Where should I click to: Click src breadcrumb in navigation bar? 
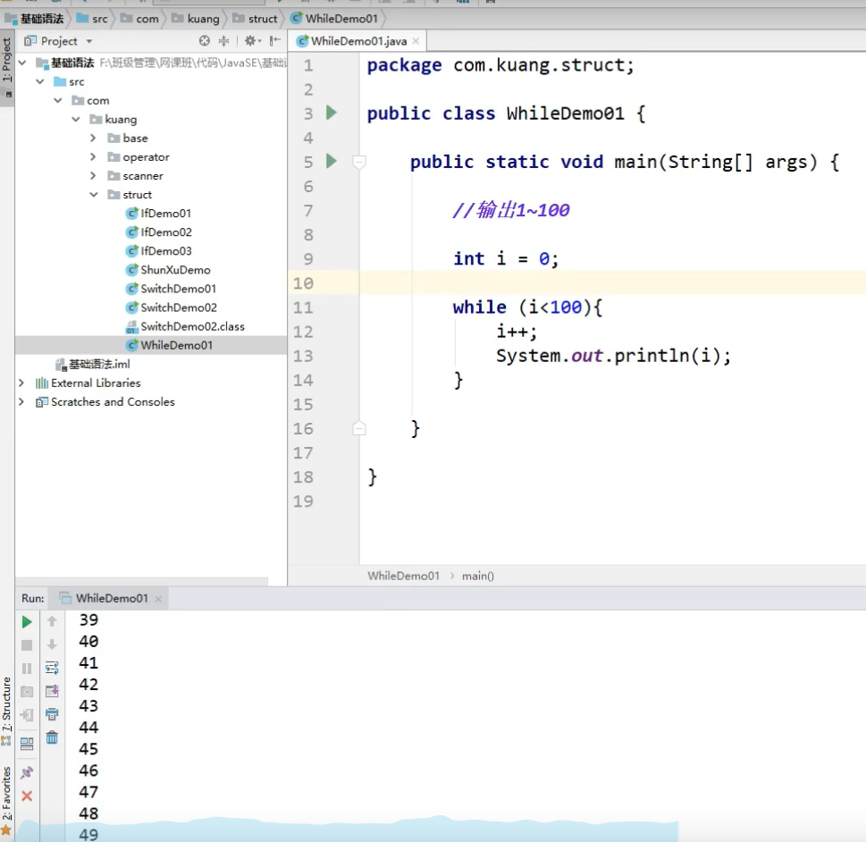coord(92,18)
